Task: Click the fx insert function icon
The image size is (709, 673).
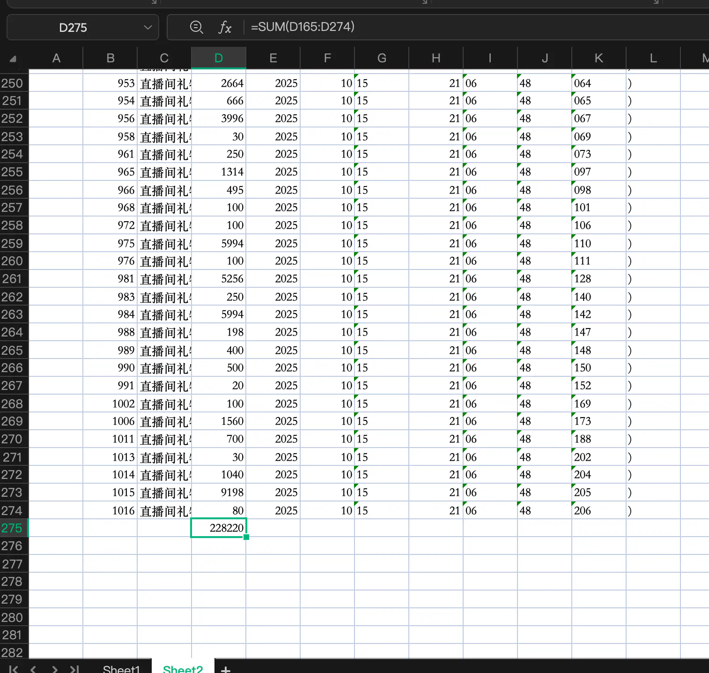Action: pos(225,27)
